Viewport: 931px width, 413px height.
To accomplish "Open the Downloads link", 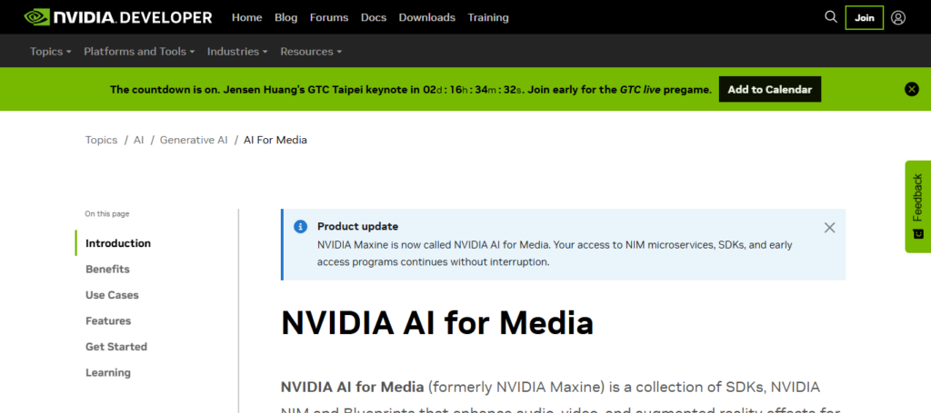I will [427, 18].
